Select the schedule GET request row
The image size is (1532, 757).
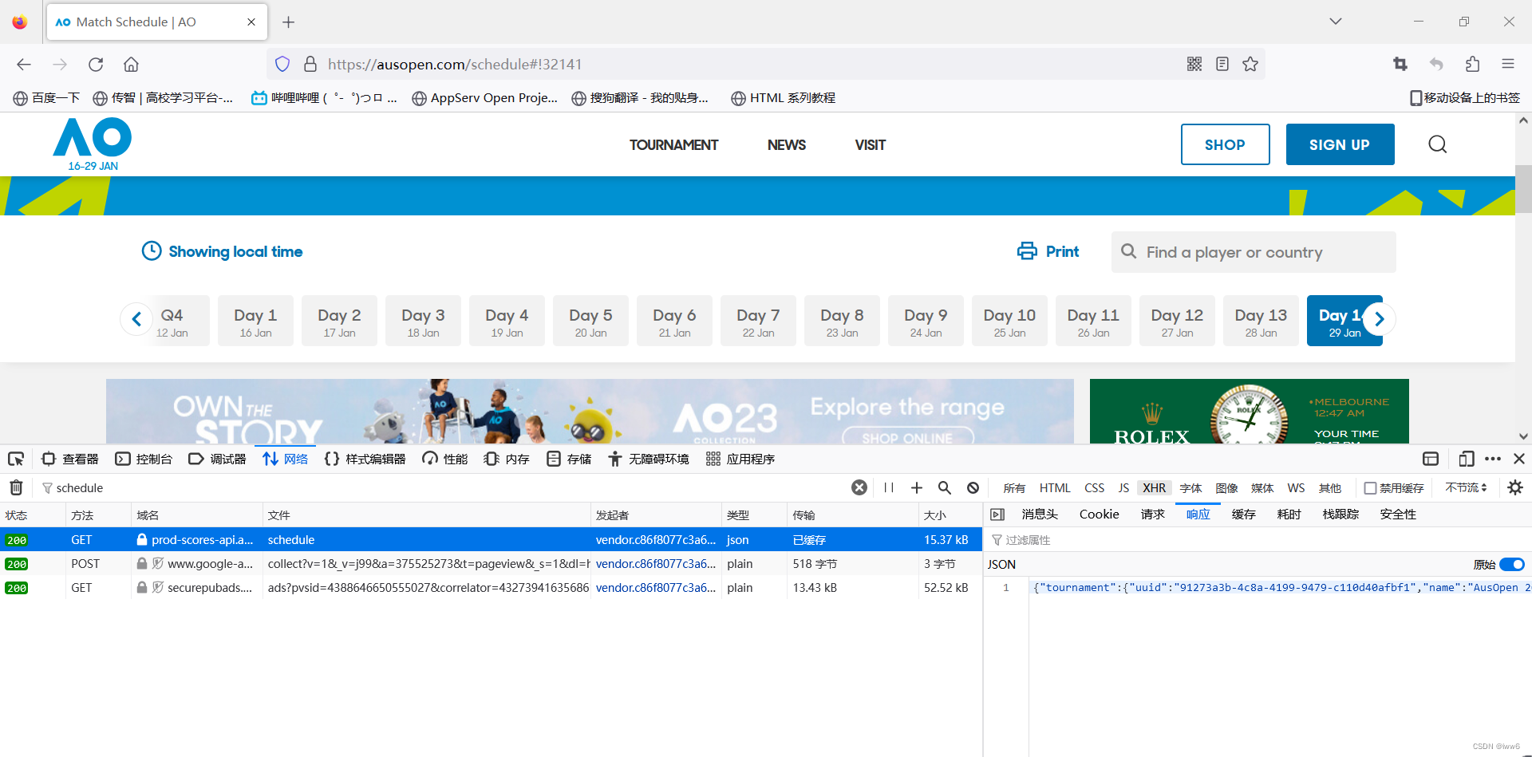click(491, 540)
